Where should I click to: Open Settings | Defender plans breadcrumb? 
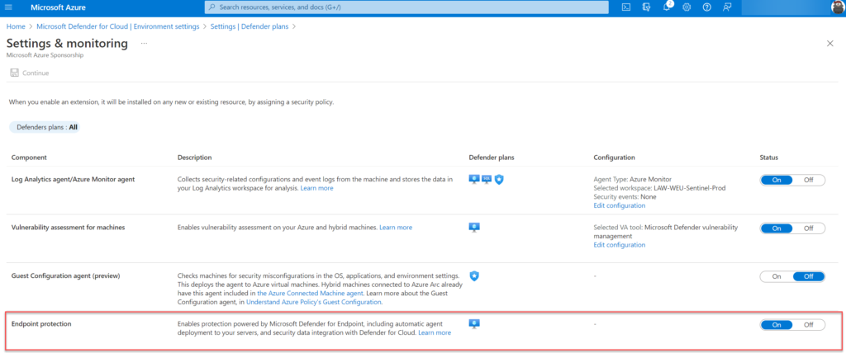[x=250, y=26]
